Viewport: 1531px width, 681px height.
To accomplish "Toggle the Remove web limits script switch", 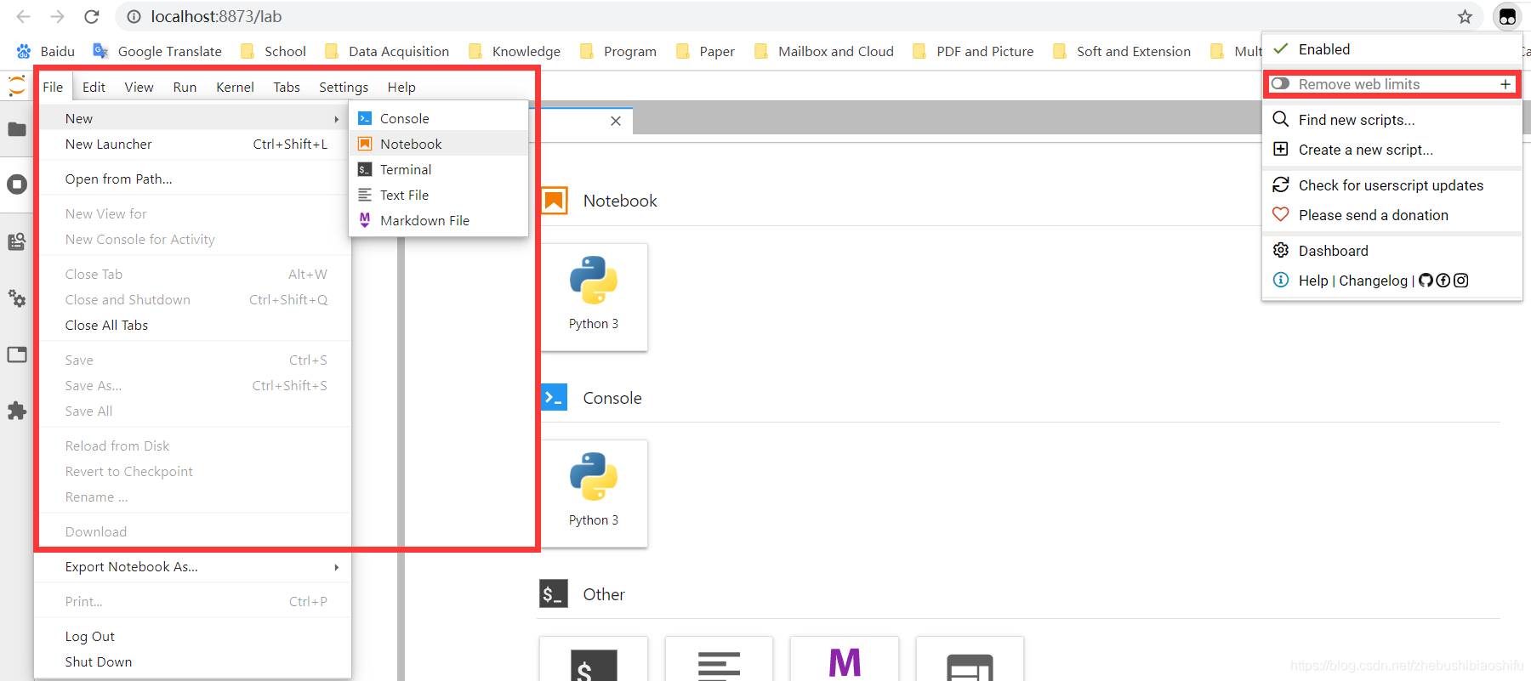I will pos(1281,84).
